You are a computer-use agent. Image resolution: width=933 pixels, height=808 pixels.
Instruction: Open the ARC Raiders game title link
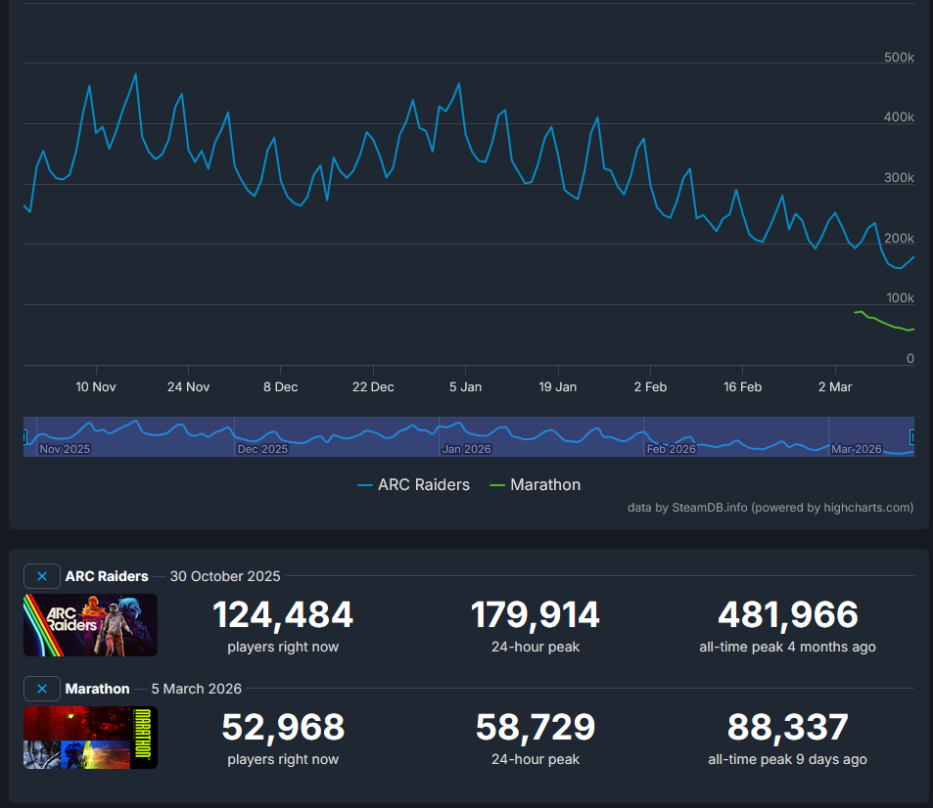(x=107, y=576)
